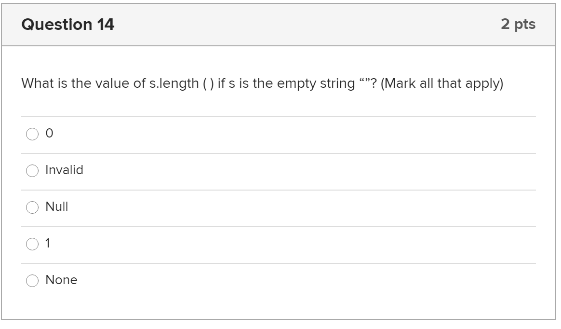The image size is (561, 329).
Task: Click the "None" label text
Action: tap(61, 280)
